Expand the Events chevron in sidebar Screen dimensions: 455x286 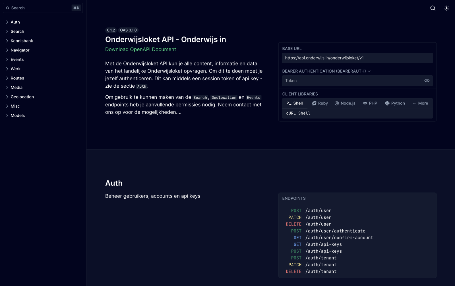tap(7, 59)
